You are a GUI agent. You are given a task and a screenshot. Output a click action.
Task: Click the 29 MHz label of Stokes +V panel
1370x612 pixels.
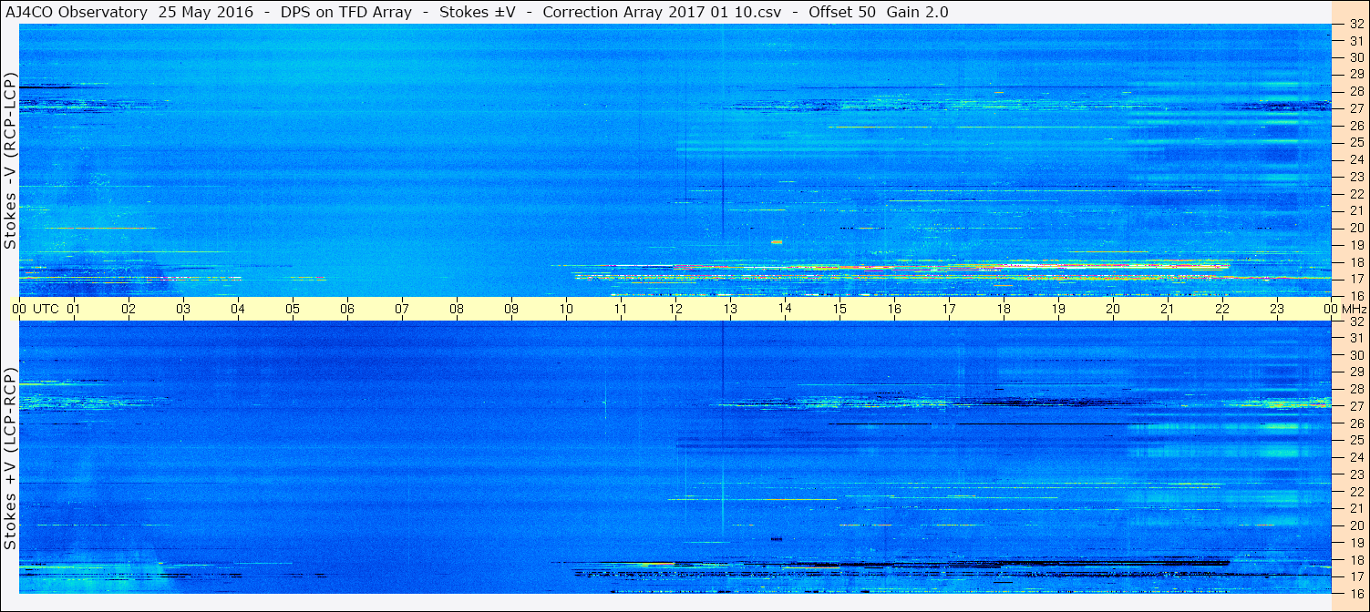pos(1355,372)
